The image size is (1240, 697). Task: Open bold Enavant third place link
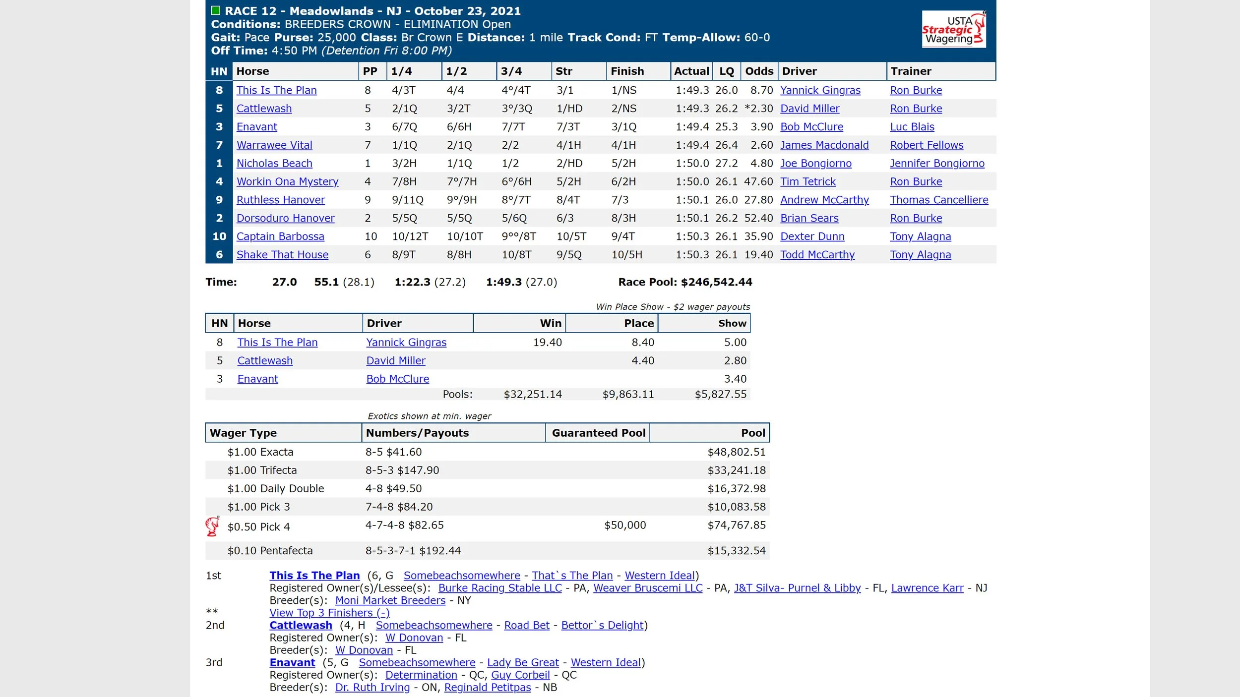point(292,663)
